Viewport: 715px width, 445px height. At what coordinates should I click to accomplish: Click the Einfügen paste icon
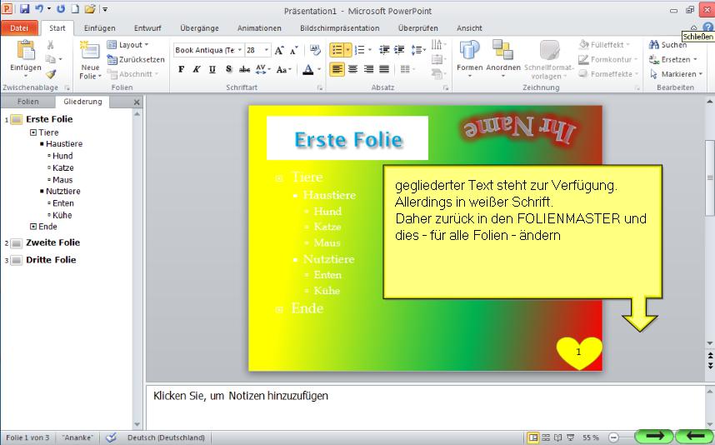coord(25,53)
